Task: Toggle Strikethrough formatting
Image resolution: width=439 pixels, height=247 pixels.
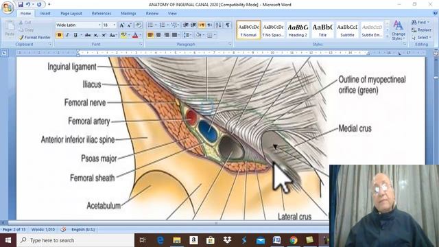Action: point(88,35)
